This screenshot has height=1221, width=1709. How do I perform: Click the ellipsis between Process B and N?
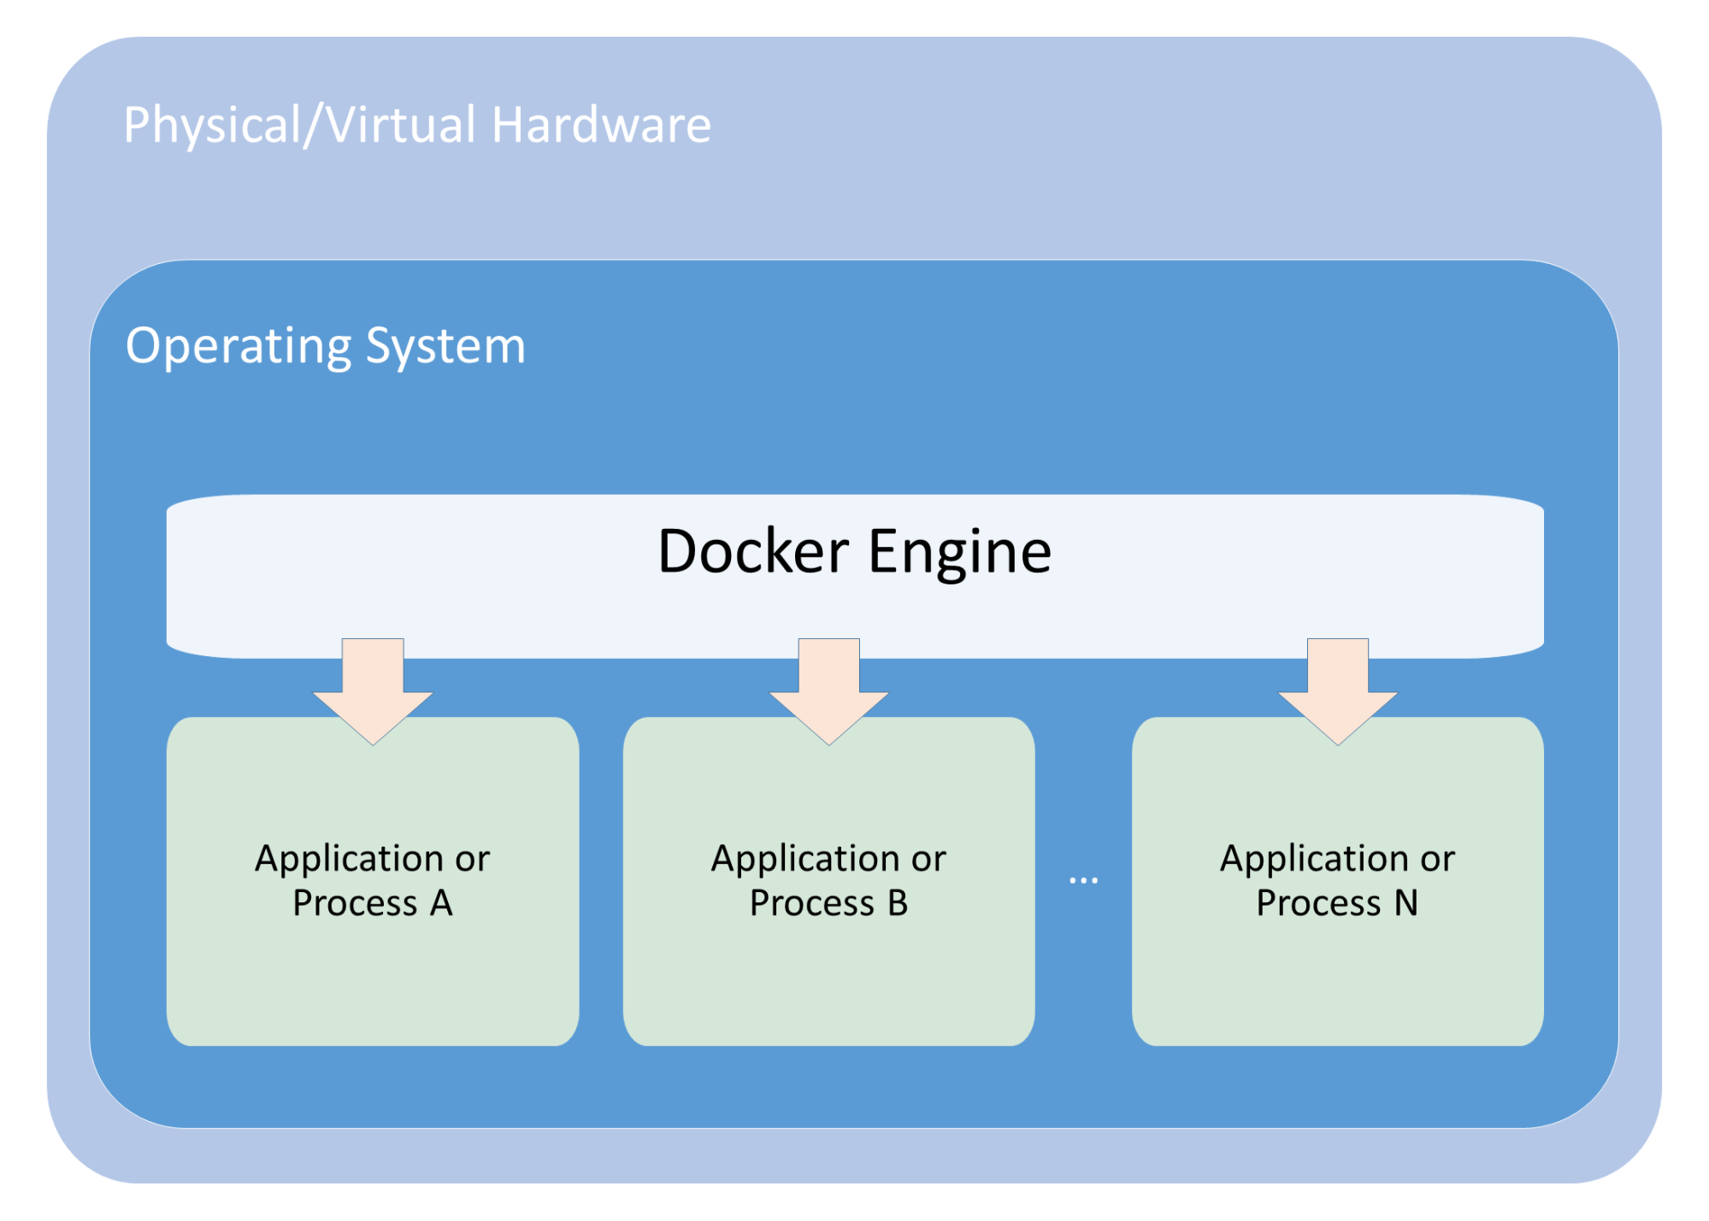[1083, 880]
